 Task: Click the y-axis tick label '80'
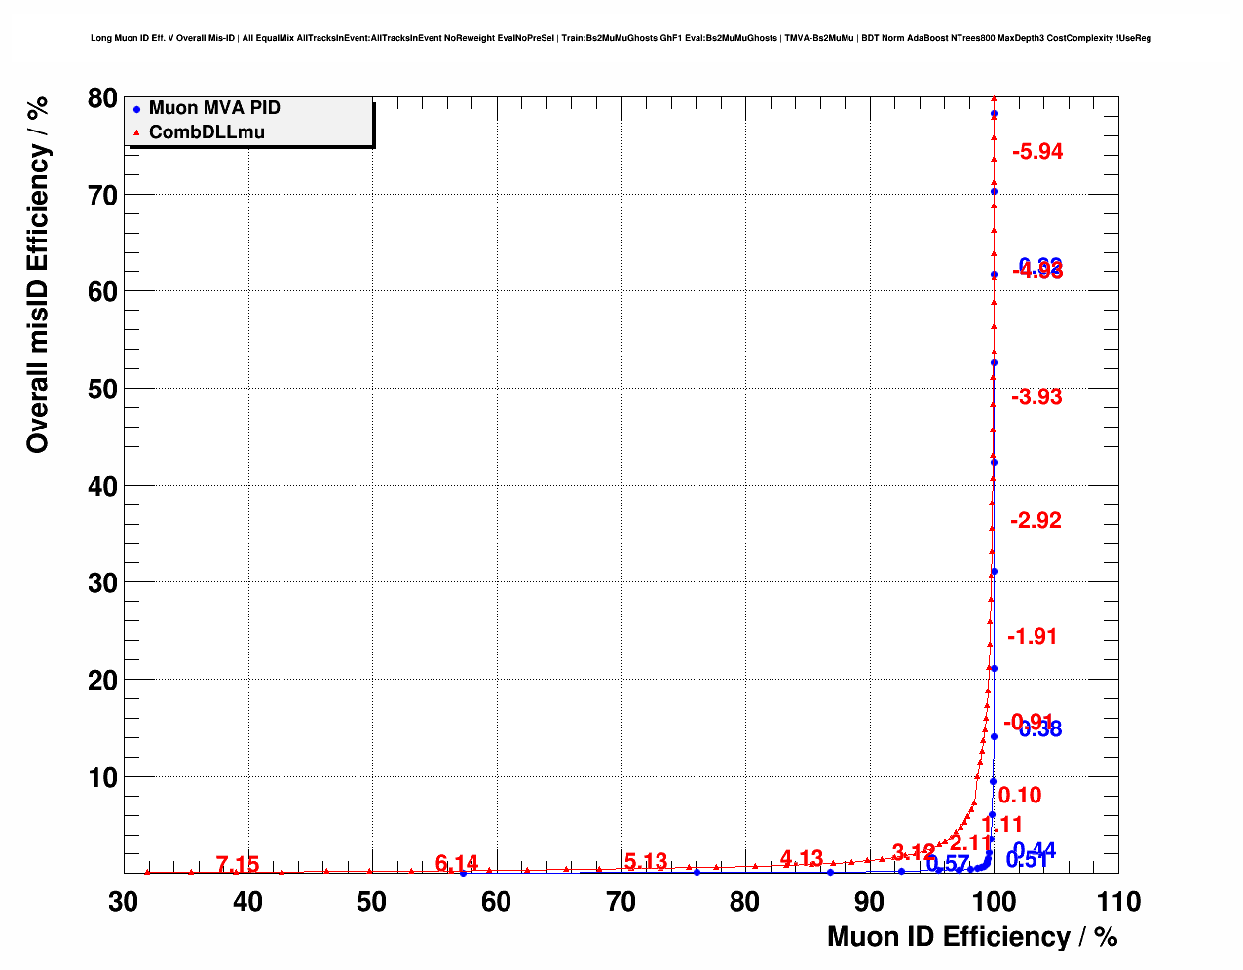coord(101,98)
